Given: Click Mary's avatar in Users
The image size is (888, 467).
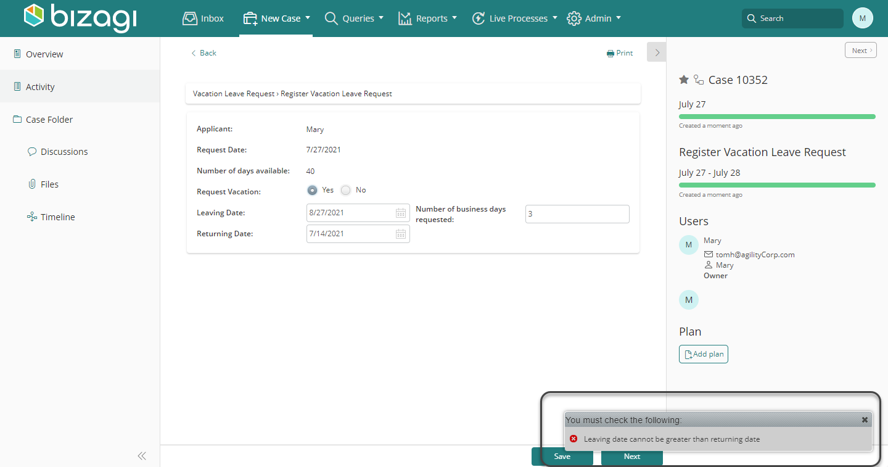Looking at the screenshot, I should click(689, 245).
